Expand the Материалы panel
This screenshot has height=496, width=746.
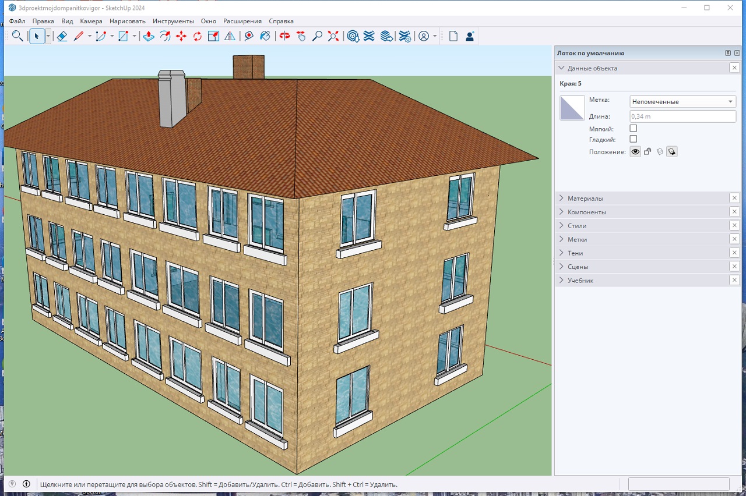[585, 199]
